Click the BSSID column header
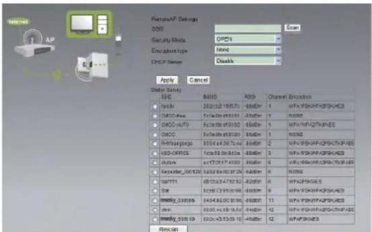The image size is (372, 232). pos(210,97)
